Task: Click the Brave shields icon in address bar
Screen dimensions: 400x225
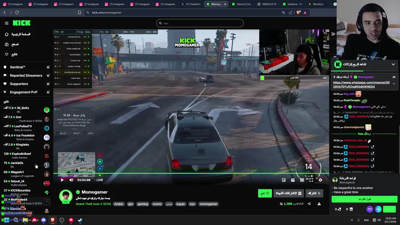Action: [x=298, y=12]
